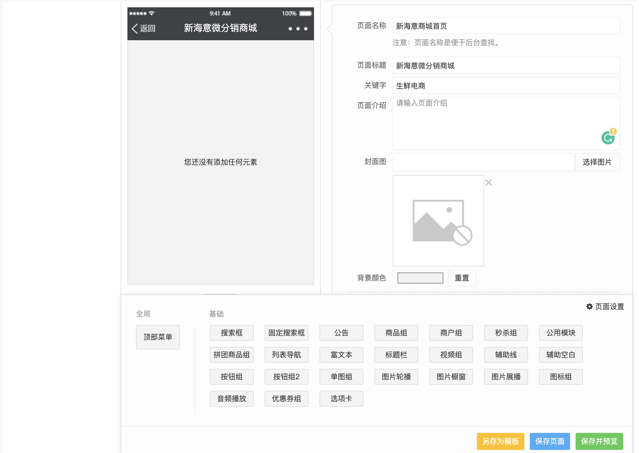Add the 优惠券组 component
Screen dimensions: 639x453
[287, 398]
